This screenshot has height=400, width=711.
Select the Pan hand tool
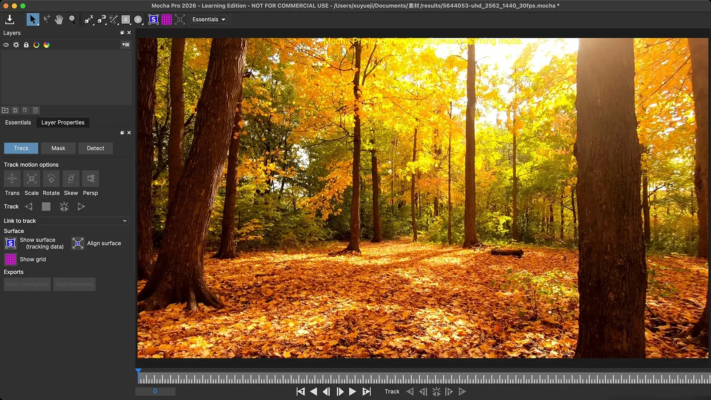tap(59, 20)
